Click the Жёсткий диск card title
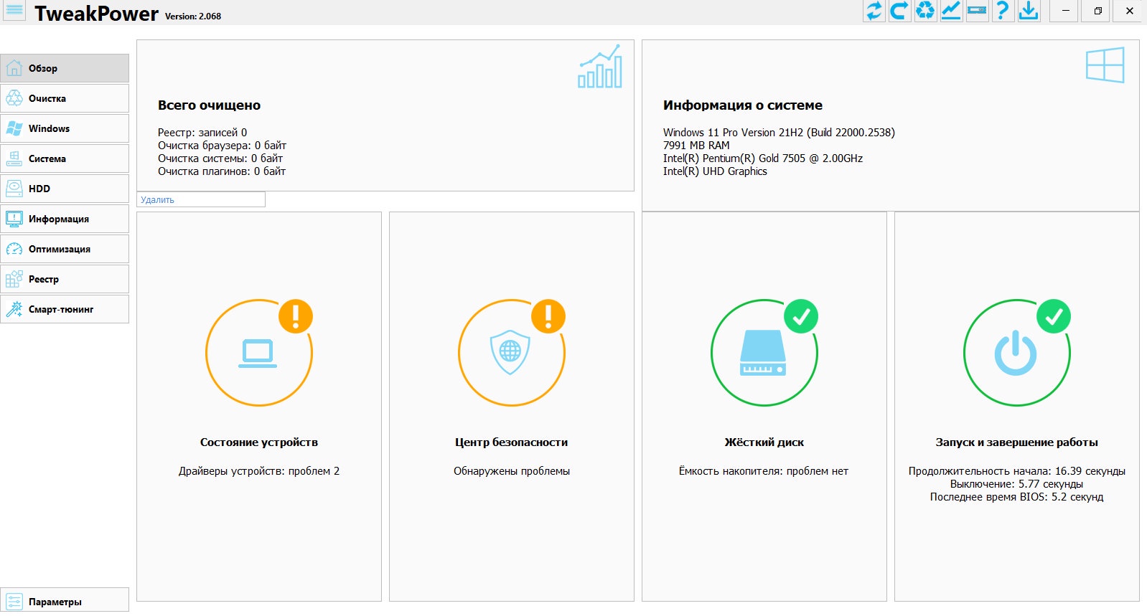Image resolution: width=1147 pixels, height=616 pixels. 764,442
